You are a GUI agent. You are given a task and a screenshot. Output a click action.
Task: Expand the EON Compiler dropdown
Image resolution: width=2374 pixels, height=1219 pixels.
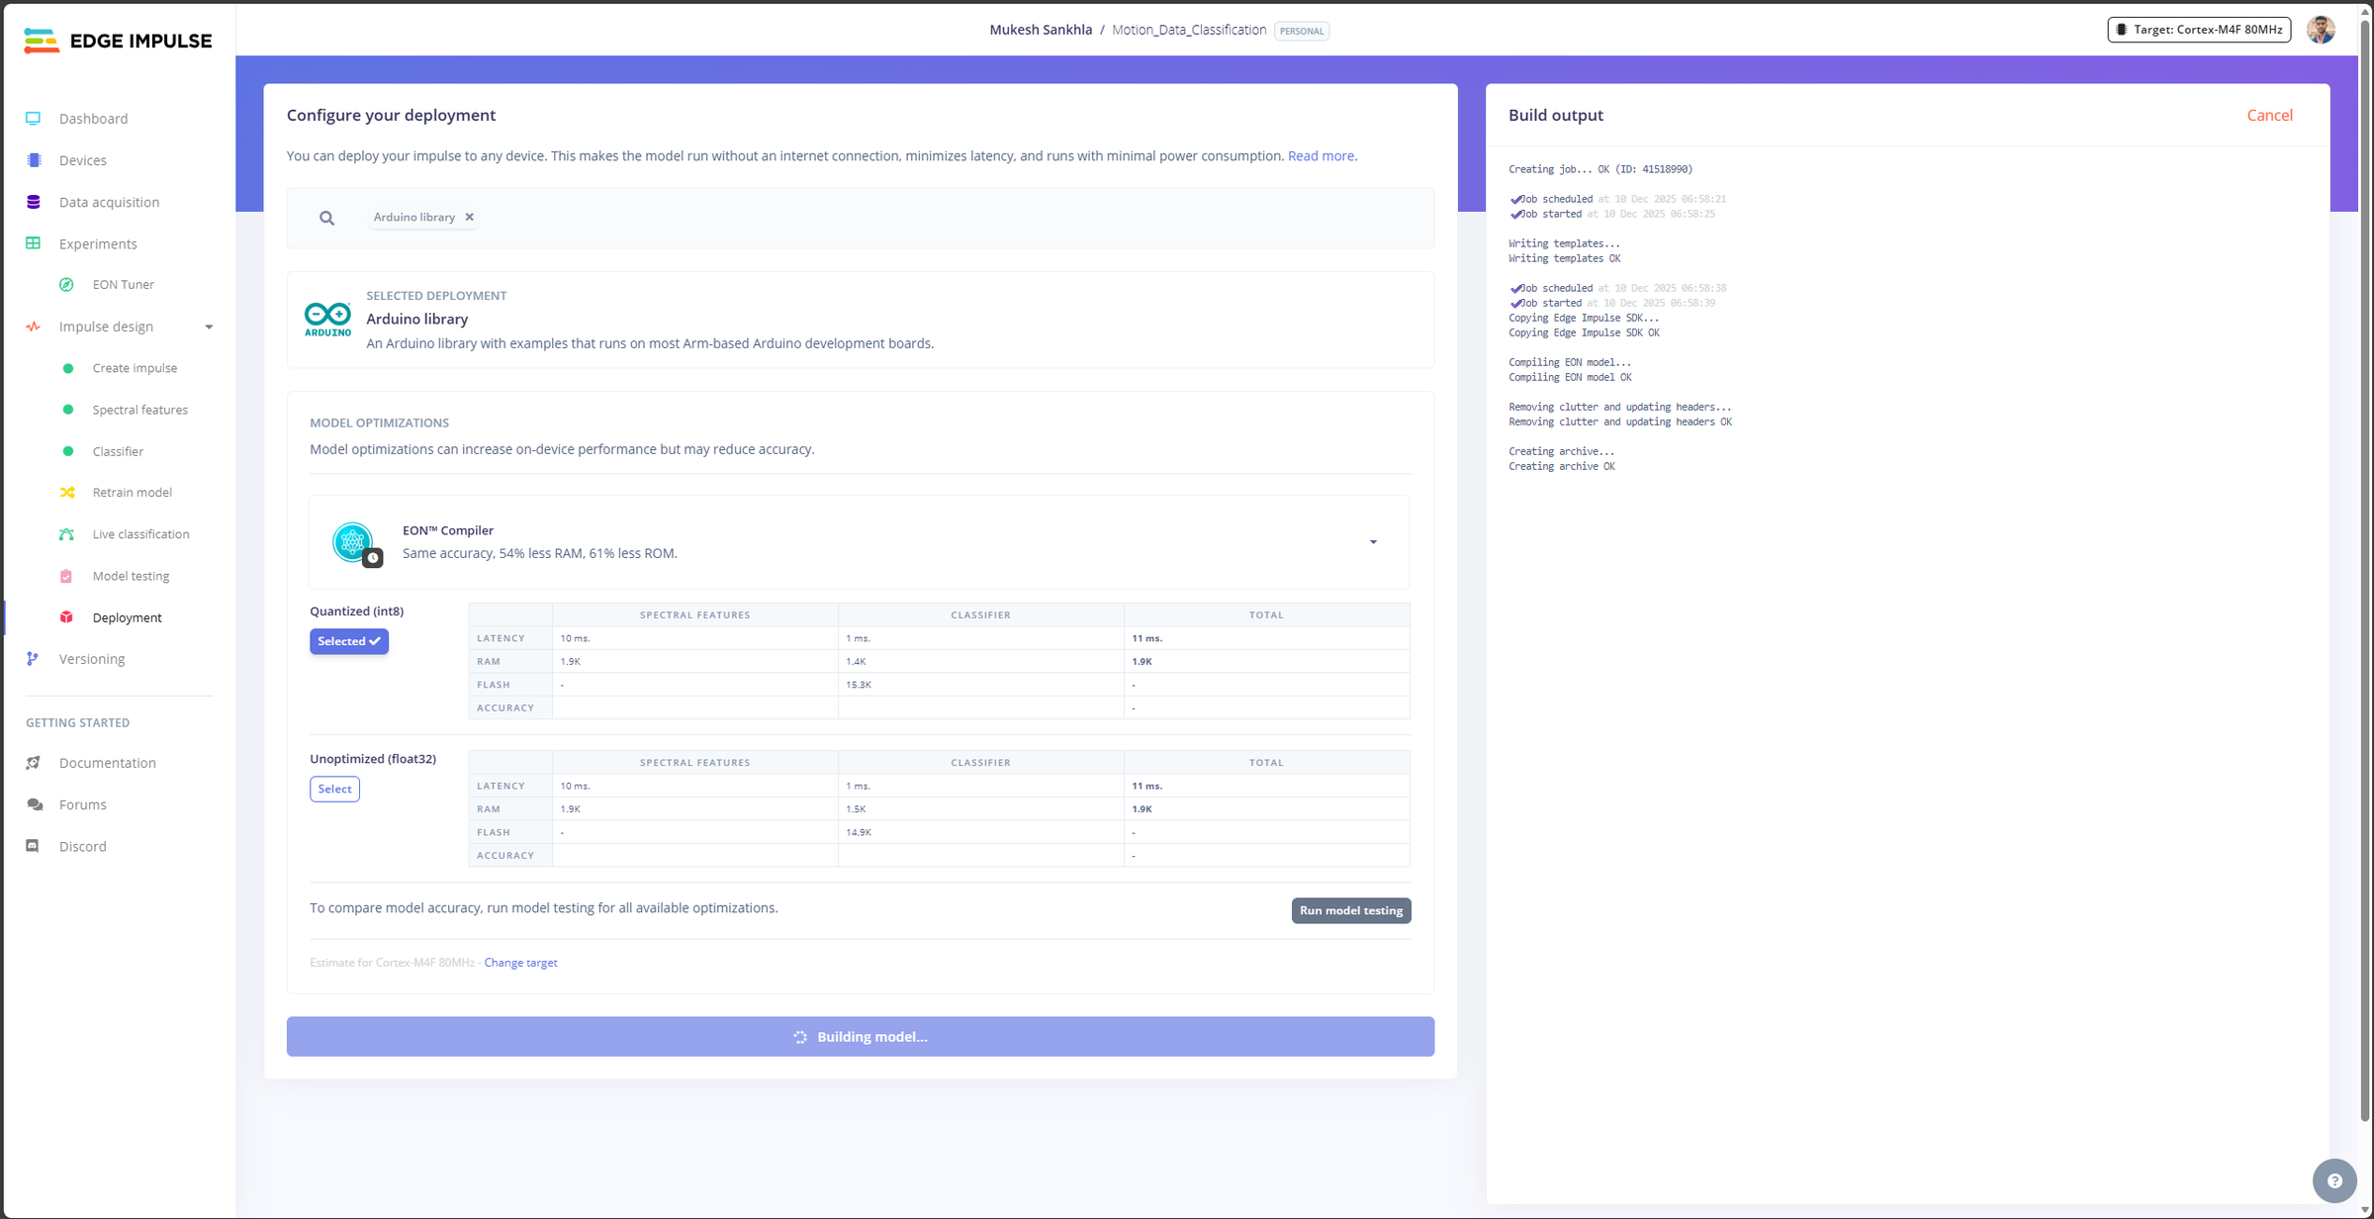pyautogui.click(x=1373, y=542)
